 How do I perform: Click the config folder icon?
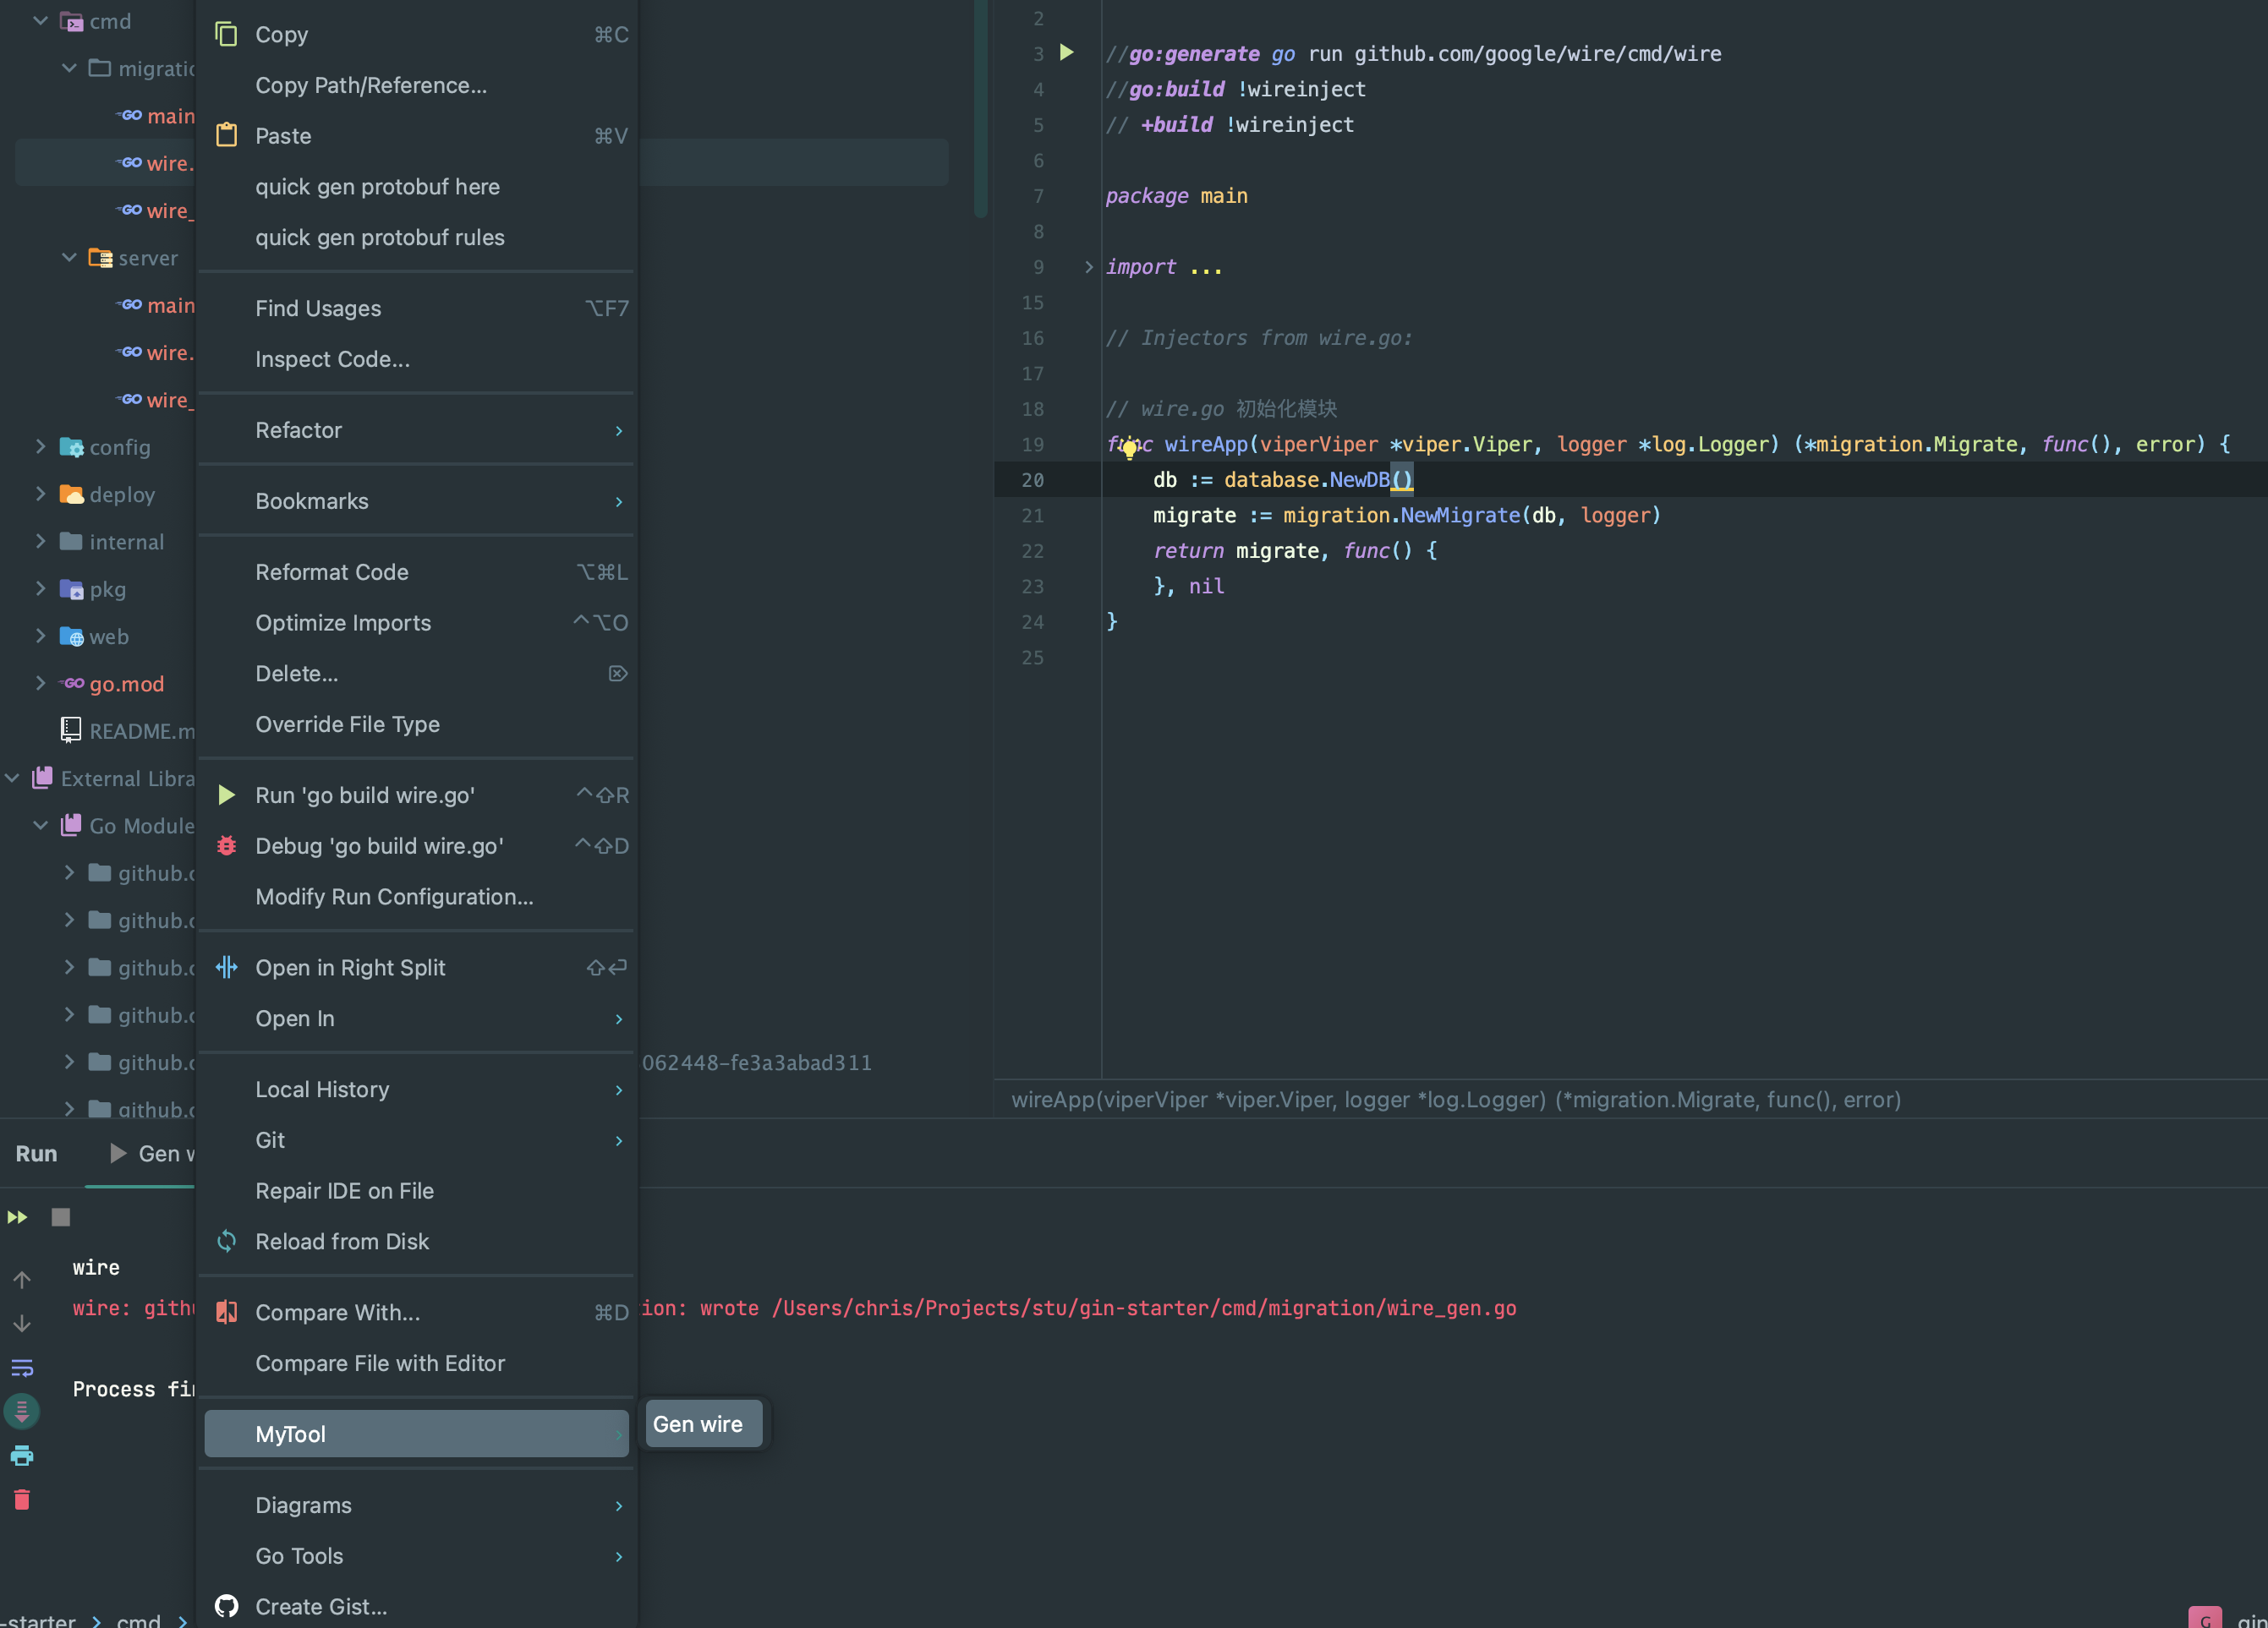coord(72,446)
